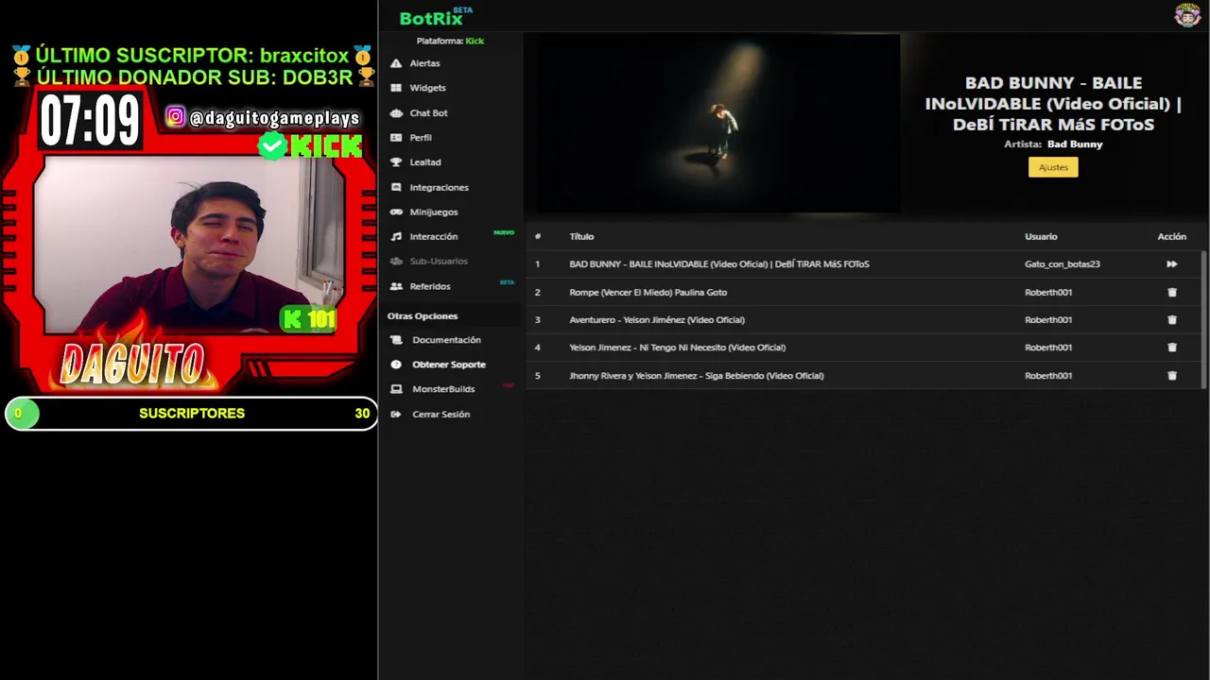Click Cerrar Sesión to log out
Image resolution: width=1210 pixels, height=680 pixels.
click(x=441, y=415)
